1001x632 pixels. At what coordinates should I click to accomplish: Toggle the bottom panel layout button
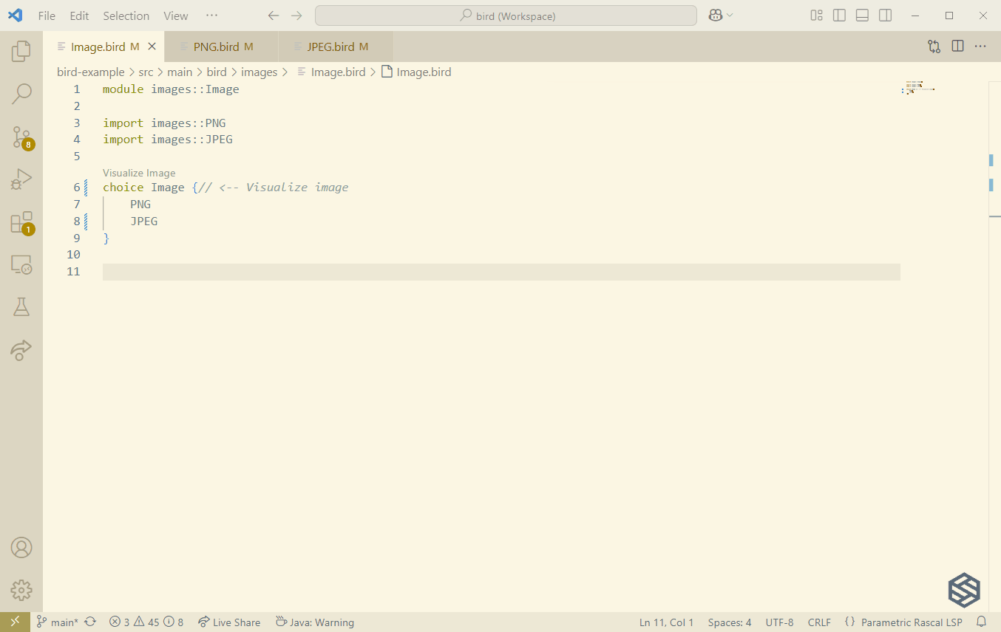862,16
